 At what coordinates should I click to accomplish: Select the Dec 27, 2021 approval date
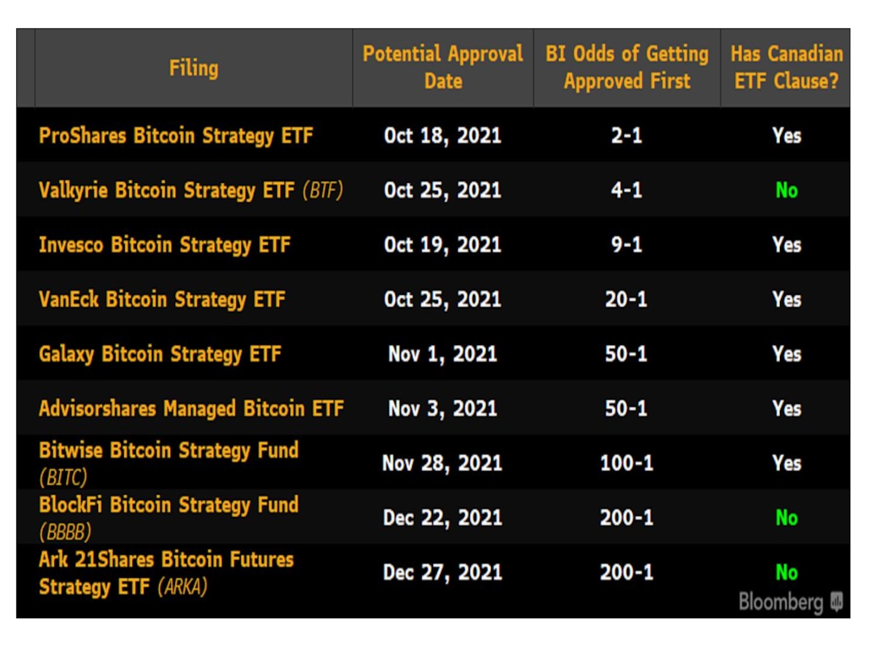point(443,572)
